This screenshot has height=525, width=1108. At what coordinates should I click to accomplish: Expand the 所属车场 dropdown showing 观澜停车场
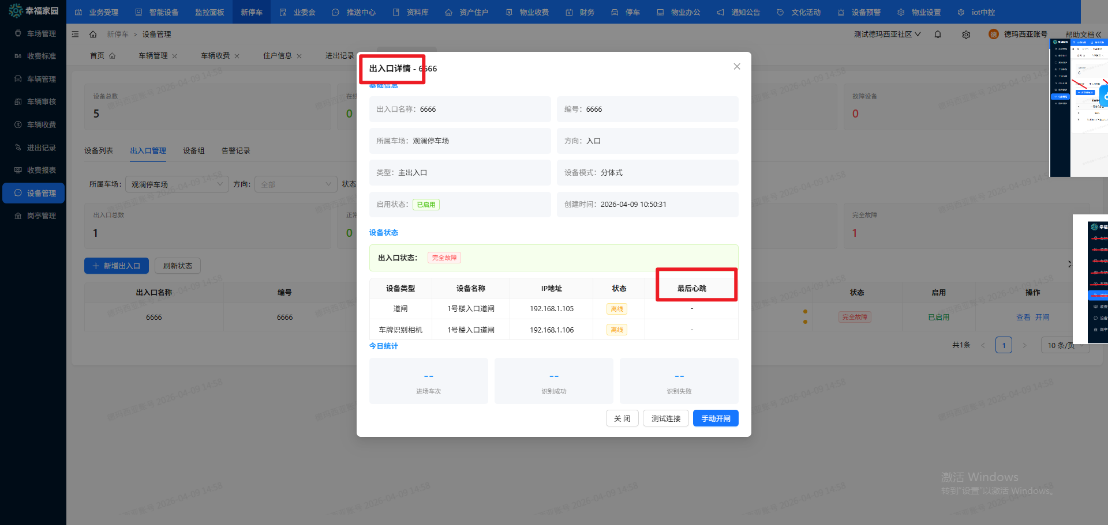pos(177,184)
